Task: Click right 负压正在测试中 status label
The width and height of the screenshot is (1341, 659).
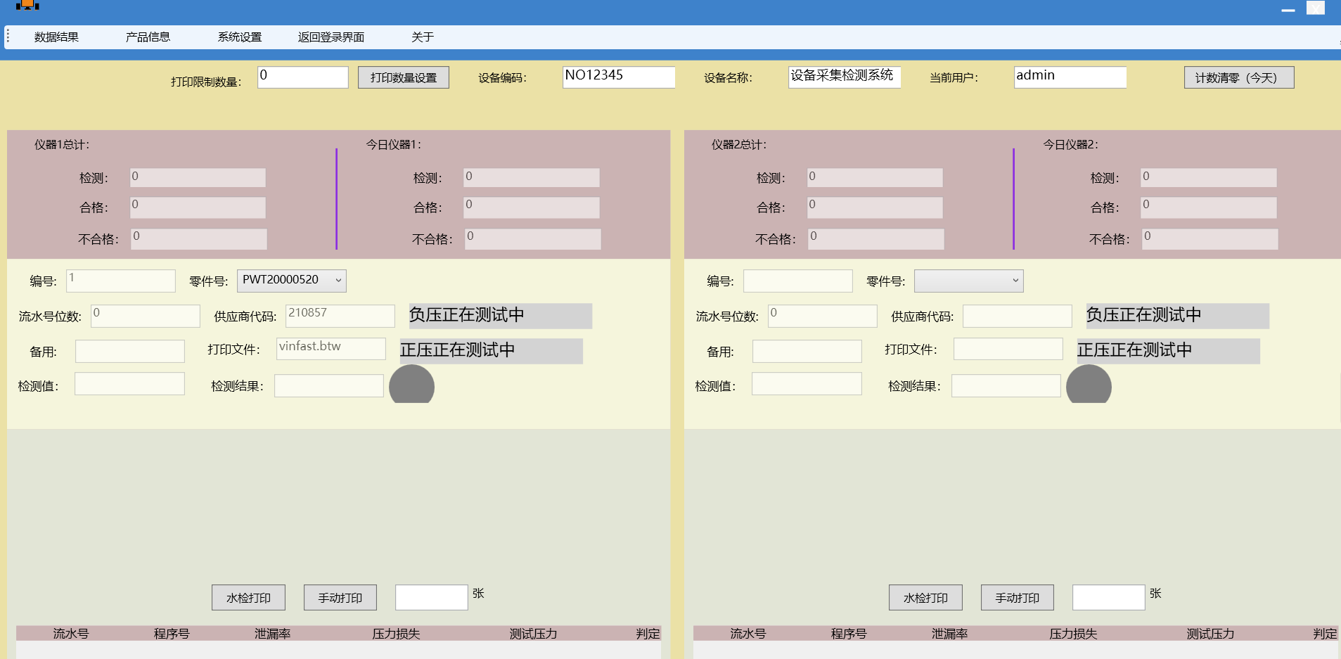Action: 1178,316
